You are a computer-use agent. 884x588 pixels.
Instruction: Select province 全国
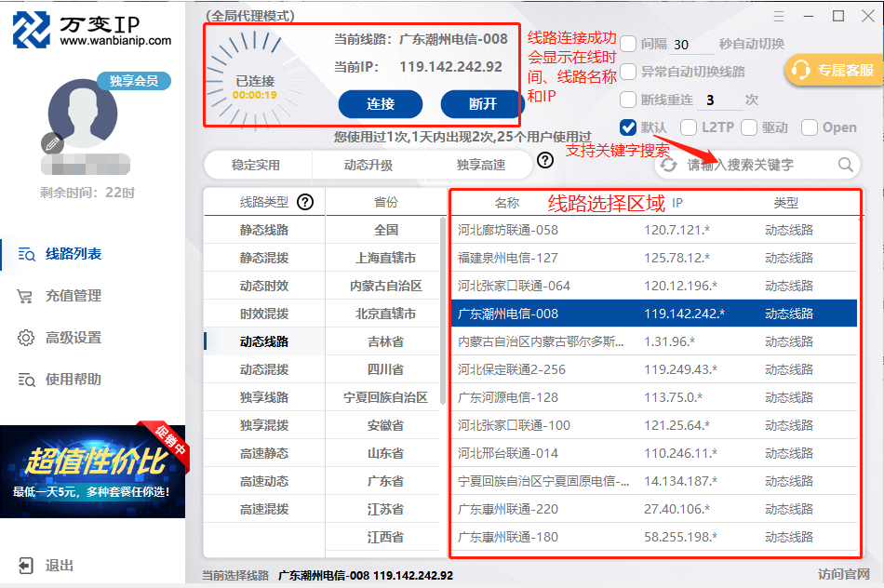[385, 230]
